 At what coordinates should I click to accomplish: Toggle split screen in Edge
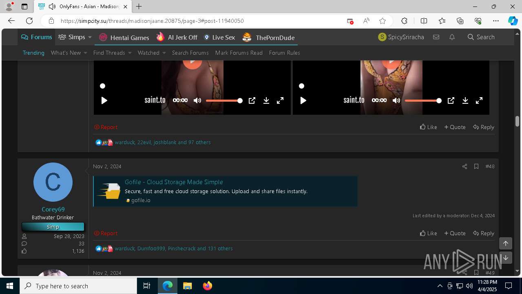click(424, 21)
